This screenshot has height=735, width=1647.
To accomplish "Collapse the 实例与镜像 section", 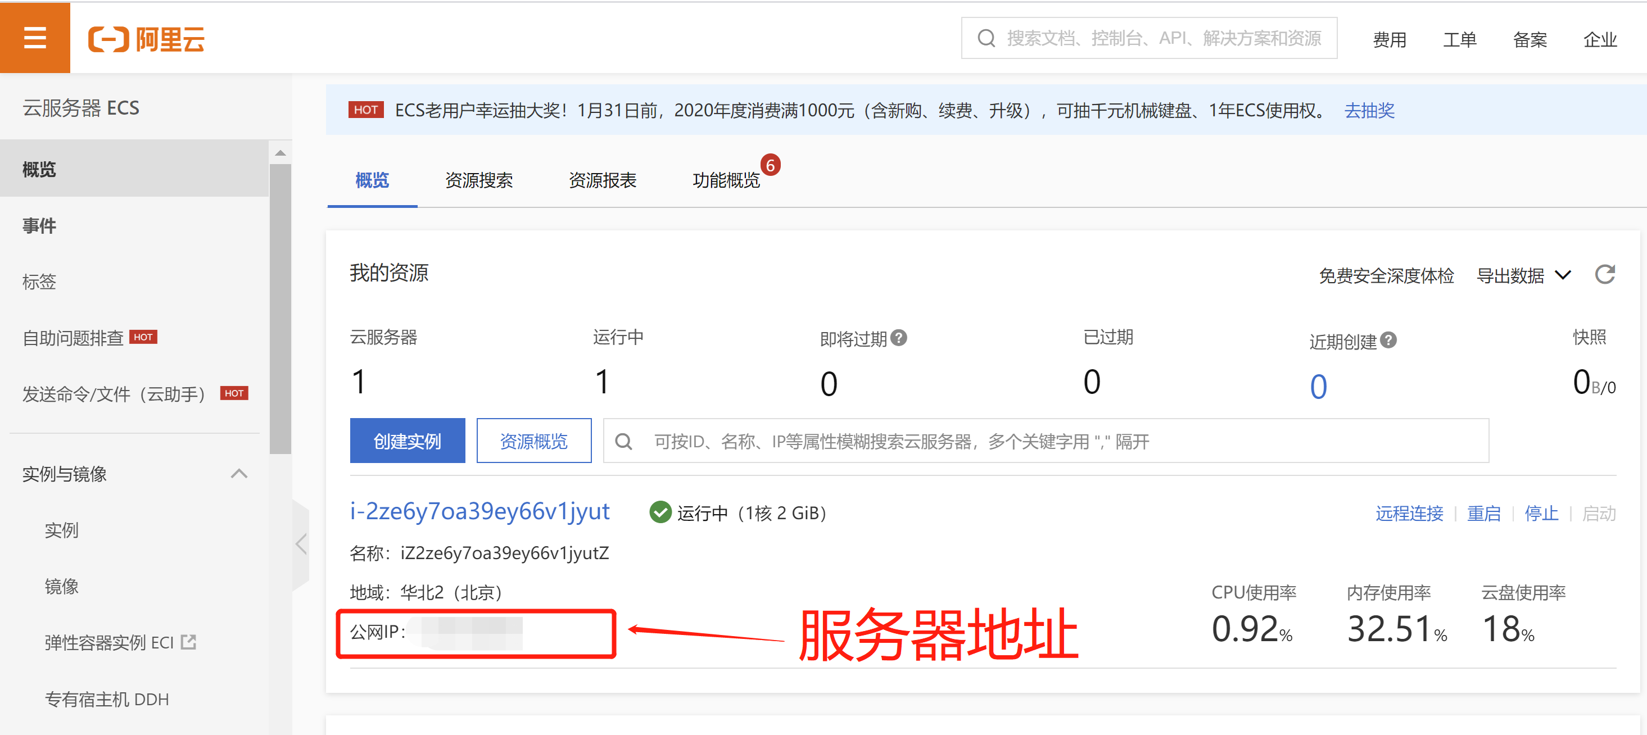I will (239, 474).
